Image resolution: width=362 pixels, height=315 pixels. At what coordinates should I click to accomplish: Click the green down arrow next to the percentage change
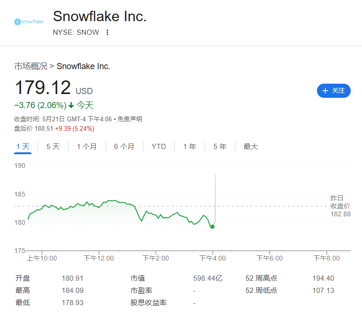coord(71,105)
